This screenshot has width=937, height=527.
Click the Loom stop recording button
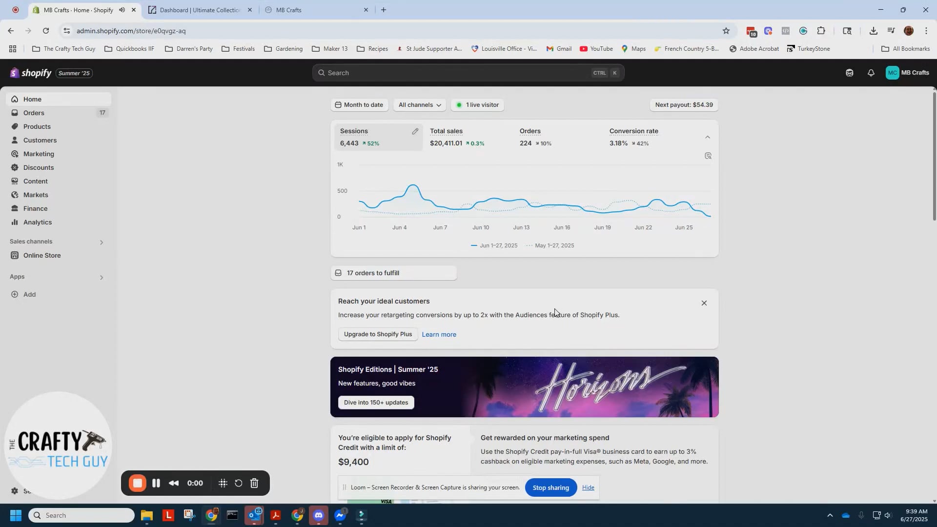point(138,483)
